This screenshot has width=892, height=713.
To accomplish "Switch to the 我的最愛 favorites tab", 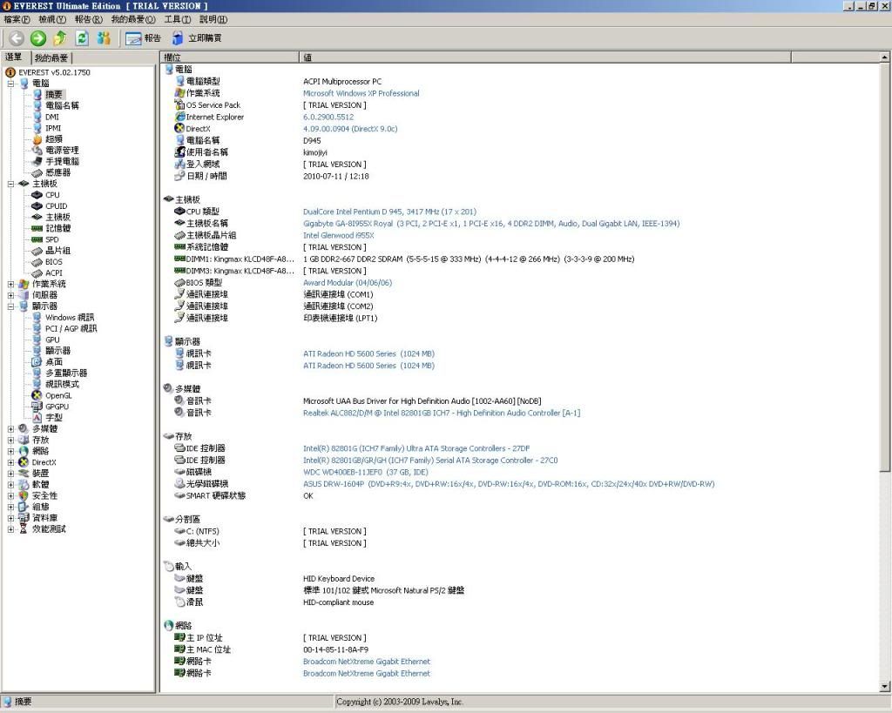I will click(51, 57).
